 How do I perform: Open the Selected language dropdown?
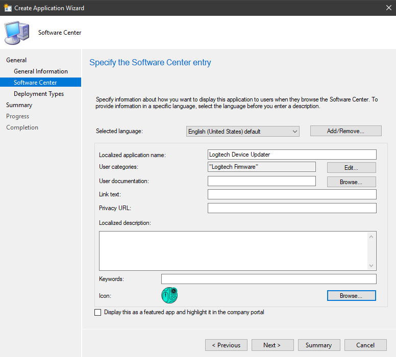coord(243,131)
